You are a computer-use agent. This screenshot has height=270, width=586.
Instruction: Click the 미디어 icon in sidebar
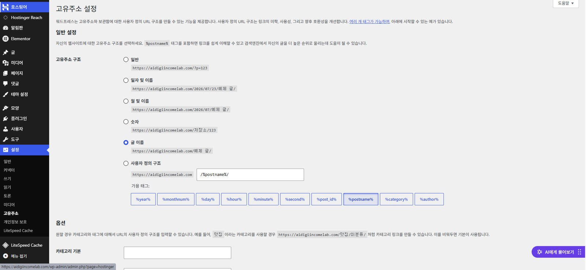(5, 63)
